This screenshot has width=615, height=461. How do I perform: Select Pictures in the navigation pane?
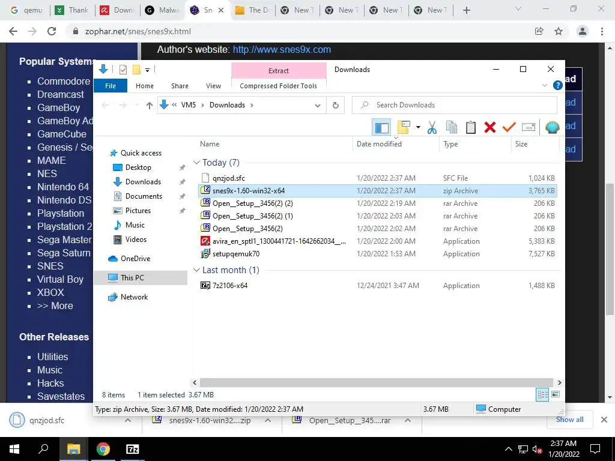click(138, 211)
